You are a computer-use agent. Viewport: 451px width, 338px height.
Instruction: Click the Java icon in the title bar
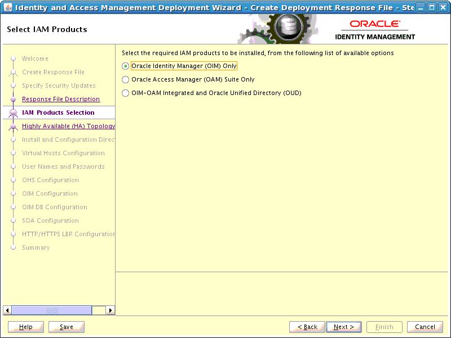pyautogui.click(x=8, y=7)
